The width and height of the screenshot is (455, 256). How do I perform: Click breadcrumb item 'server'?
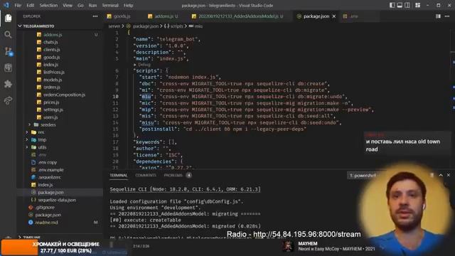(114, 26)
